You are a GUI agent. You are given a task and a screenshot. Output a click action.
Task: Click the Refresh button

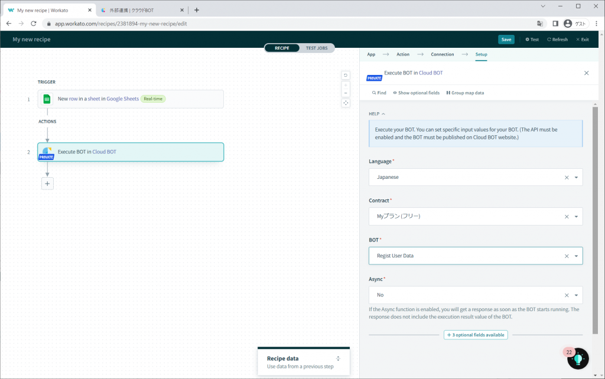tap(558, 40)
